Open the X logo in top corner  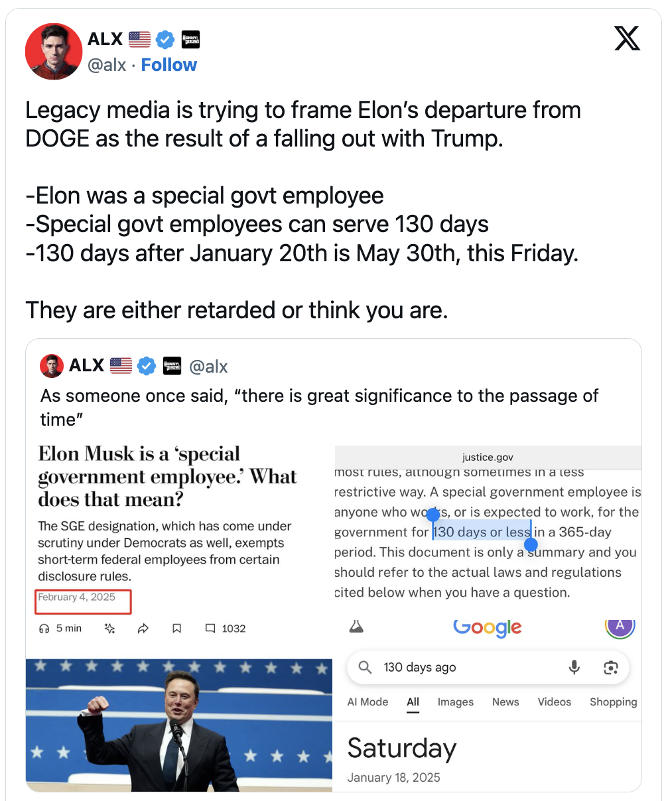coord(627,38)
